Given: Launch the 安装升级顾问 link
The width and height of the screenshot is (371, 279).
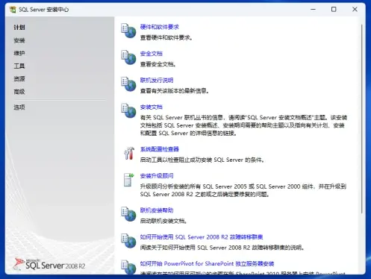Looking at the screenshot, I should pos(157,176).
